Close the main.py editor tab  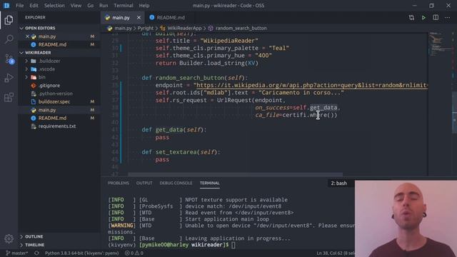(139, 17)
